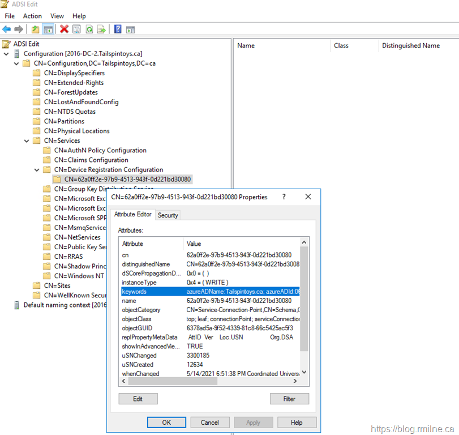Click the Export List toolbar icon

[x=102, y=29]
